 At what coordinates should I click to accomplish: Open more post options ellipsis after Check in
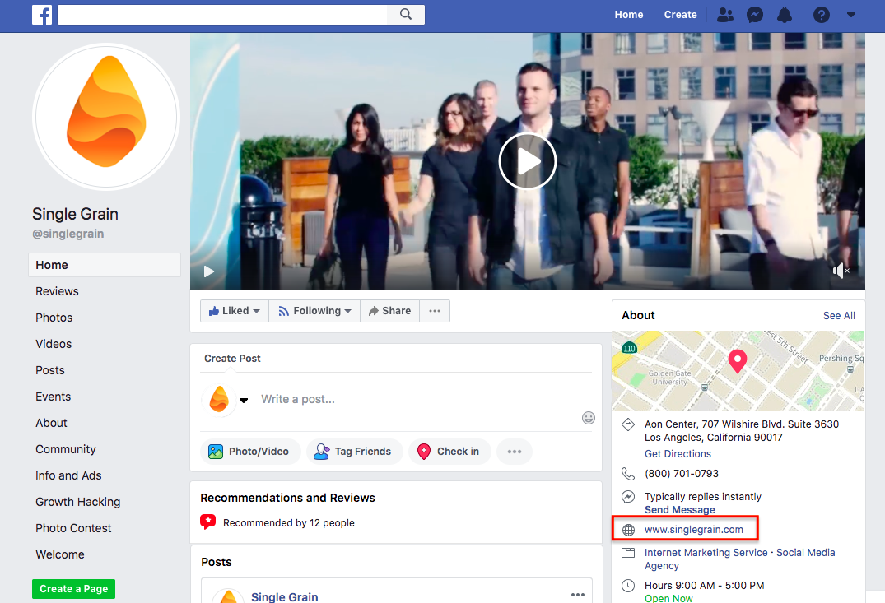(515, 452)
